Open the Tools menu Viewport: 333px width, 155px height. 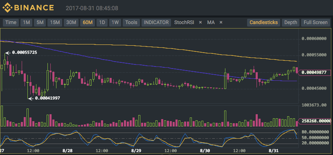[131, 22]
